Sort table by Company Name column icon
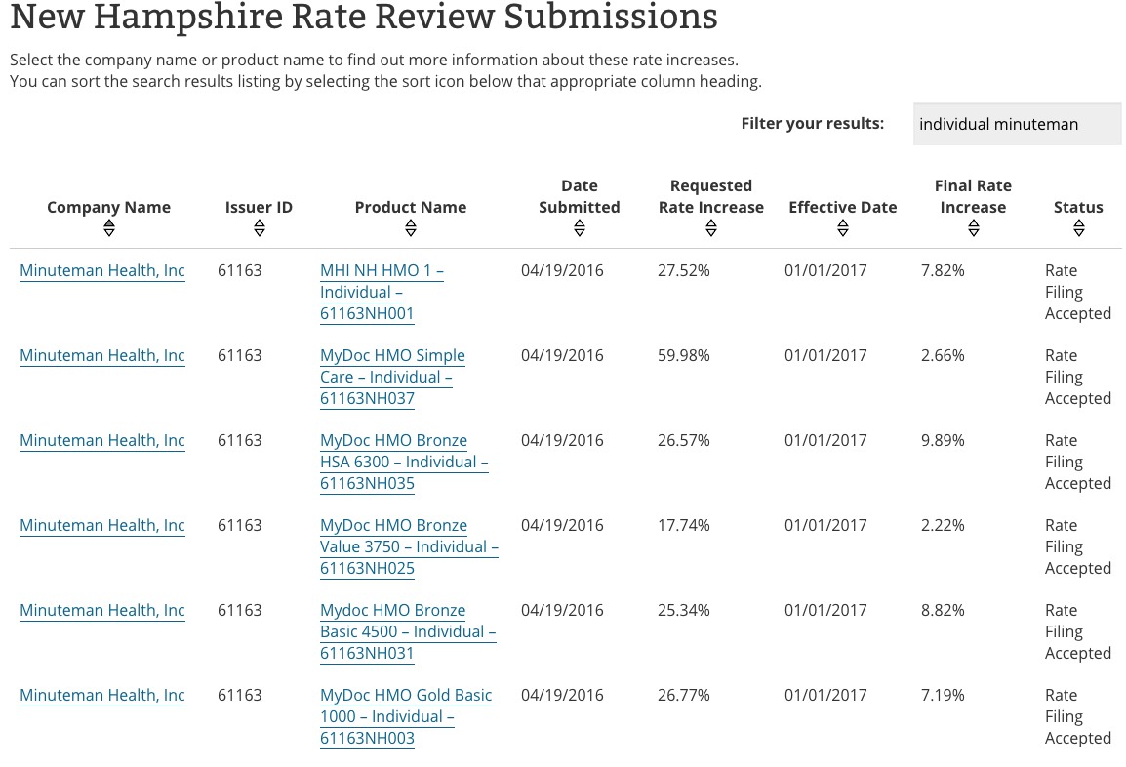 tap(109, 228)
